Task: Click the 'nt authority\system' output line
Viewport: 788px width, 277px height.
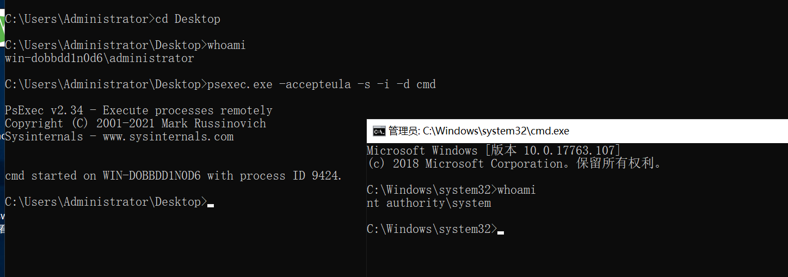Action: (x=429, y=203)
